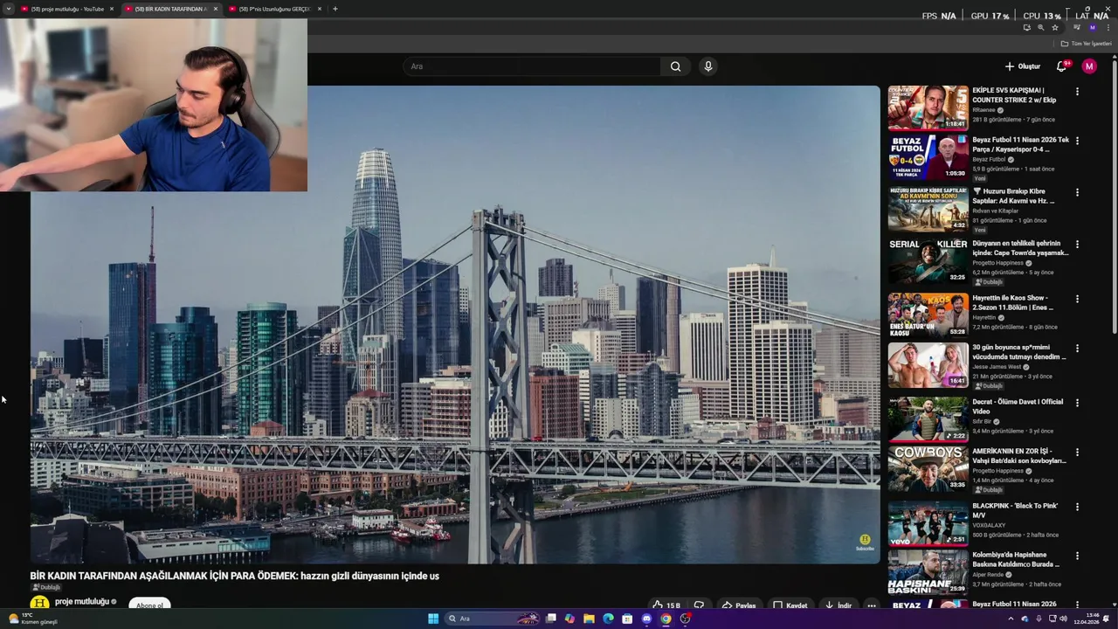Close the P*nis Uzunluğunu tab
Viewport: 1118px width, 629px height.
coord(320,9)
